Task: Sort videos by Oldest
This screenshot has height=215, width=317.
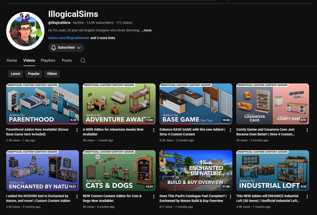Action: [x=52, y=74]
